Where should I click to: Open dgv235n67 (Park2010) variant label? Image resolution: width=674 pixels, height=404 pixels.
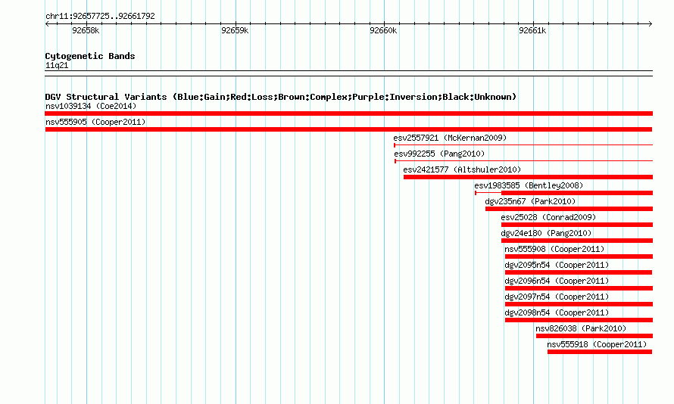[530, 201]
